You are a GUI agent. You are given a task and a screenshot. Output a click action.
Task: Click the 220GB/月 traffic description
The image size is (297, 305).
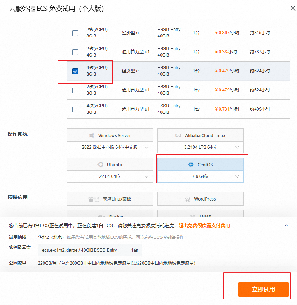tap(117, 263)
